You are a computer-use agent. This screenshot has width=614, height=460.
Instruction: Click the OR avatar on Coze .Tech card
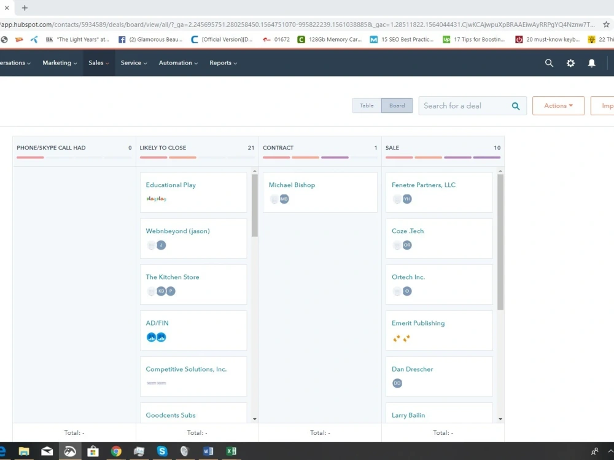click(x=407, y=245)
